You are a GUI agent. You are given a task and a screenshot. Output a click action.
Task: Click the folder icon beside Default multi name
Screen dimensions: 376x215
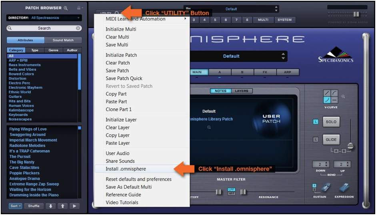pos(188,9)
